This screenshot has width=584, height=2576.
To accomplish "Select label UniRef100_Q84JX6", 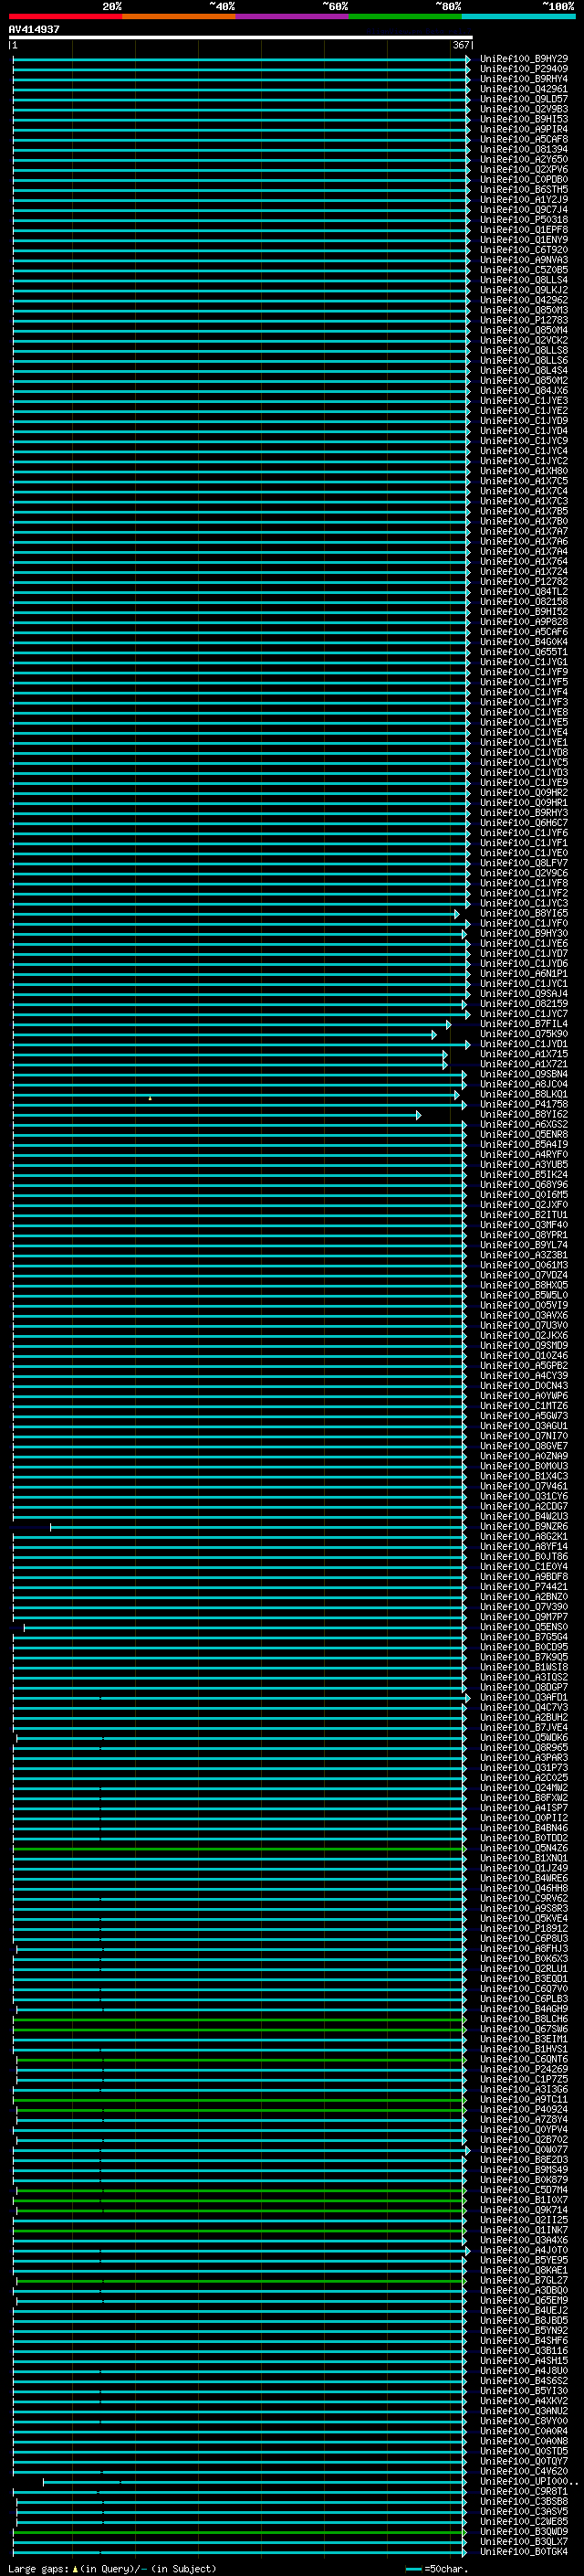I will tap(524, 390).
